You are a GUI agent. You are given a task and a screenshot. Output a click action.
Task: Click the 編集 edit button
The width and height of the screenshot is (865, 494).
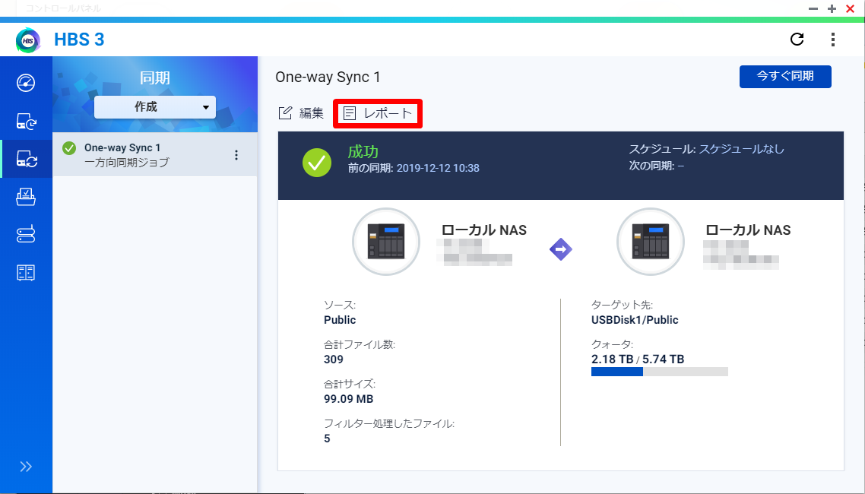click(301, 113)
